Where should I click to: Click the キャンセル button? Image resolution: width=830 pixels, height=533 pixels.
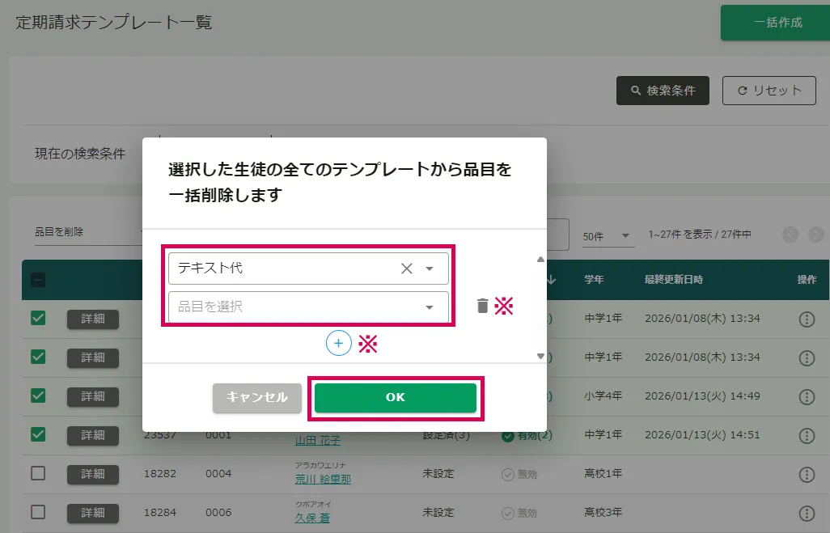click(x=256, y=398)
